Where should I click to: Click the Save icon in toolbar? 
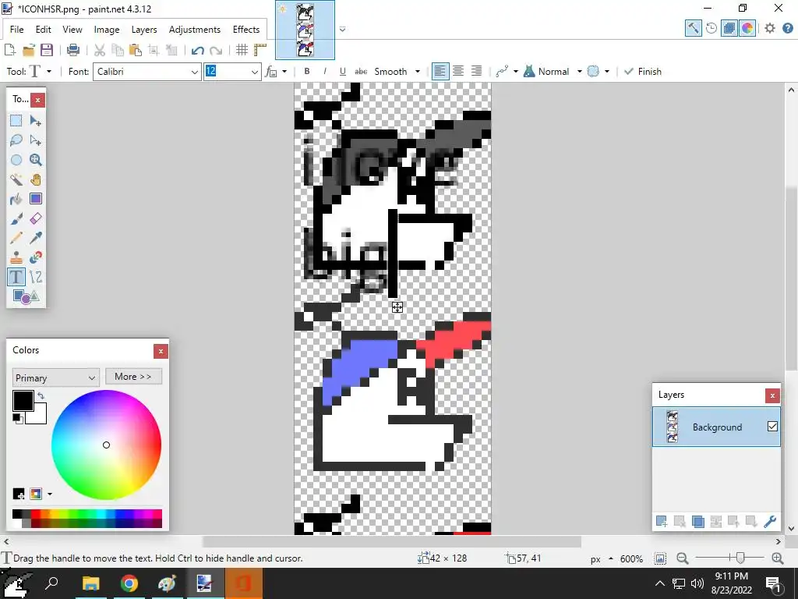click(x=47, y=50)
